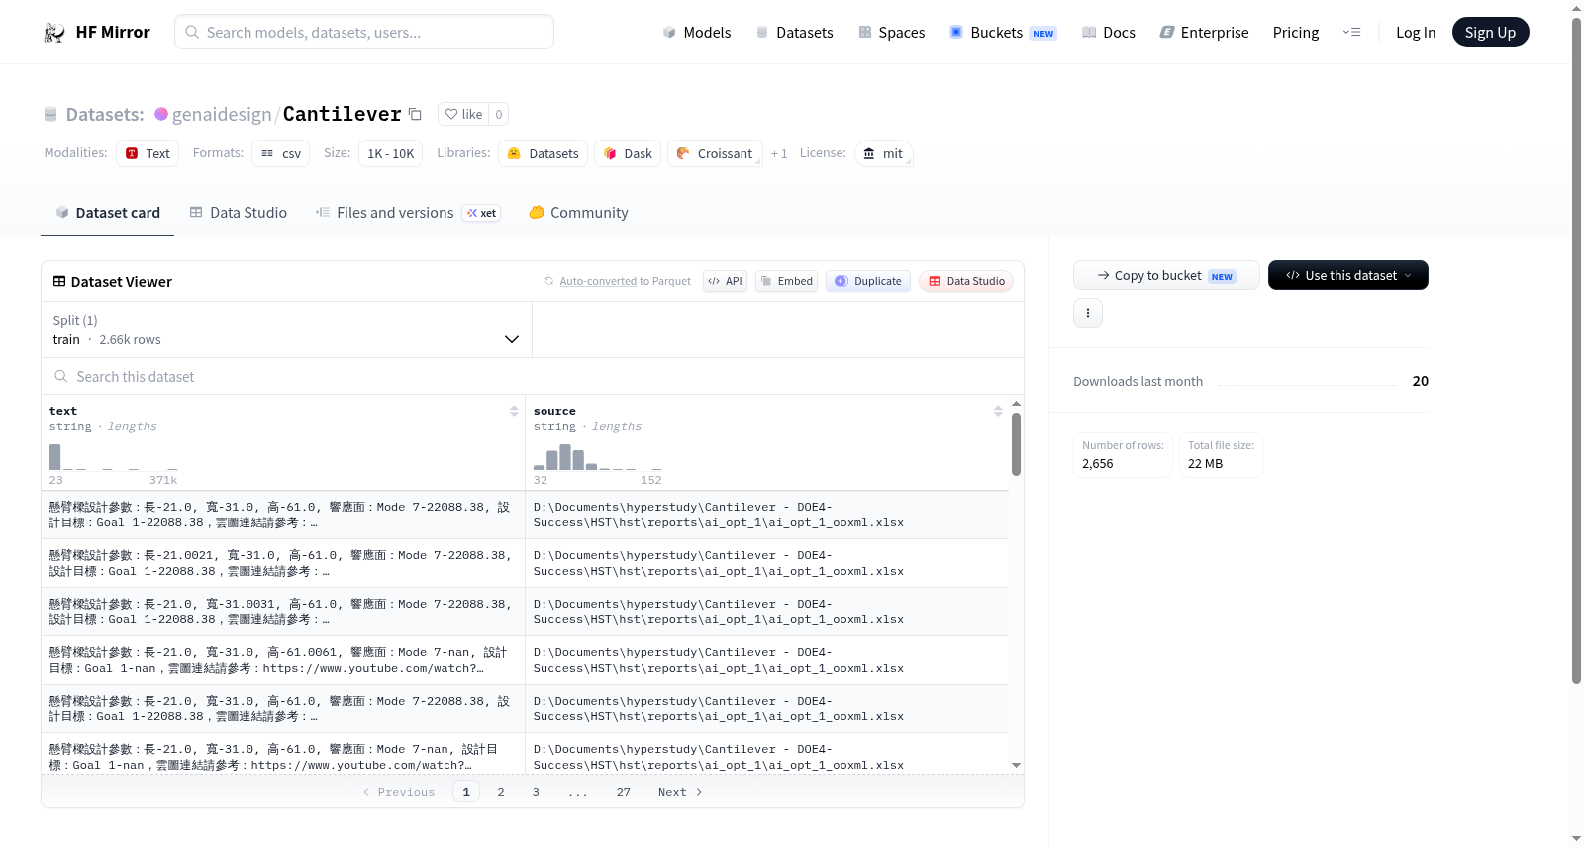1584x848 pixels.
Task: Go to pagination page 2
Action: tap(501, 792)
